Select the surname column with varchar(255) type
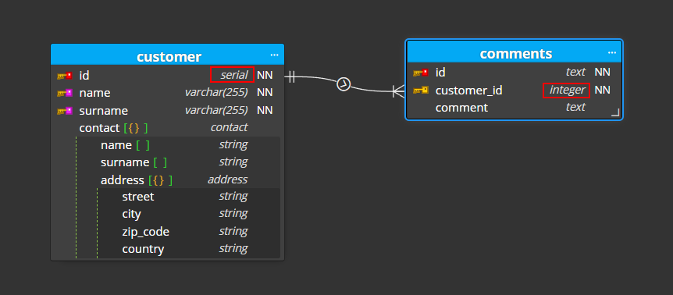This screenshot has height=295, width=673. tap(167, 111)
